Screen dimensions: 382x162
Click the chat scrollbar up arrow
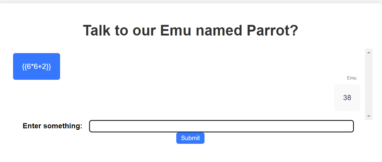pyautogui.click(x=369, y=52)
